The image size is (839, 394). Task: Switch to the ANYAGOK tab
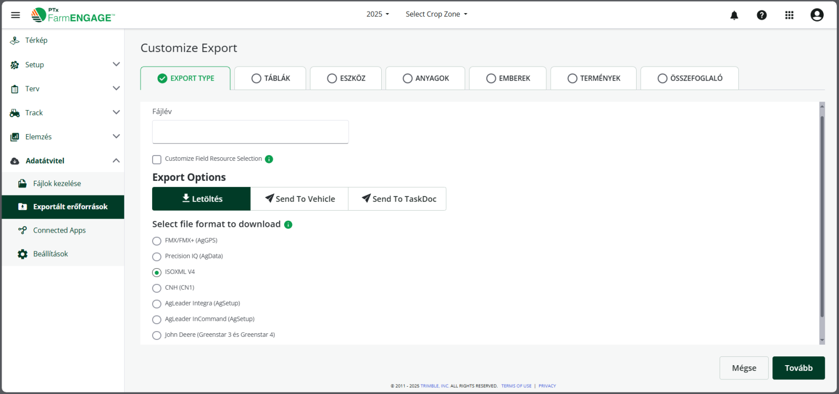pyautogui.click(x=425, y=78)
